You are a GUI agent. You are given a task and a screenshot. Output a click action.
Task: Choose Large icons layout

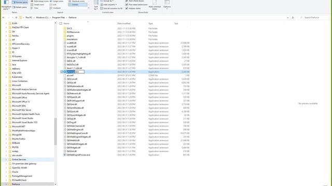click(57, 1)
